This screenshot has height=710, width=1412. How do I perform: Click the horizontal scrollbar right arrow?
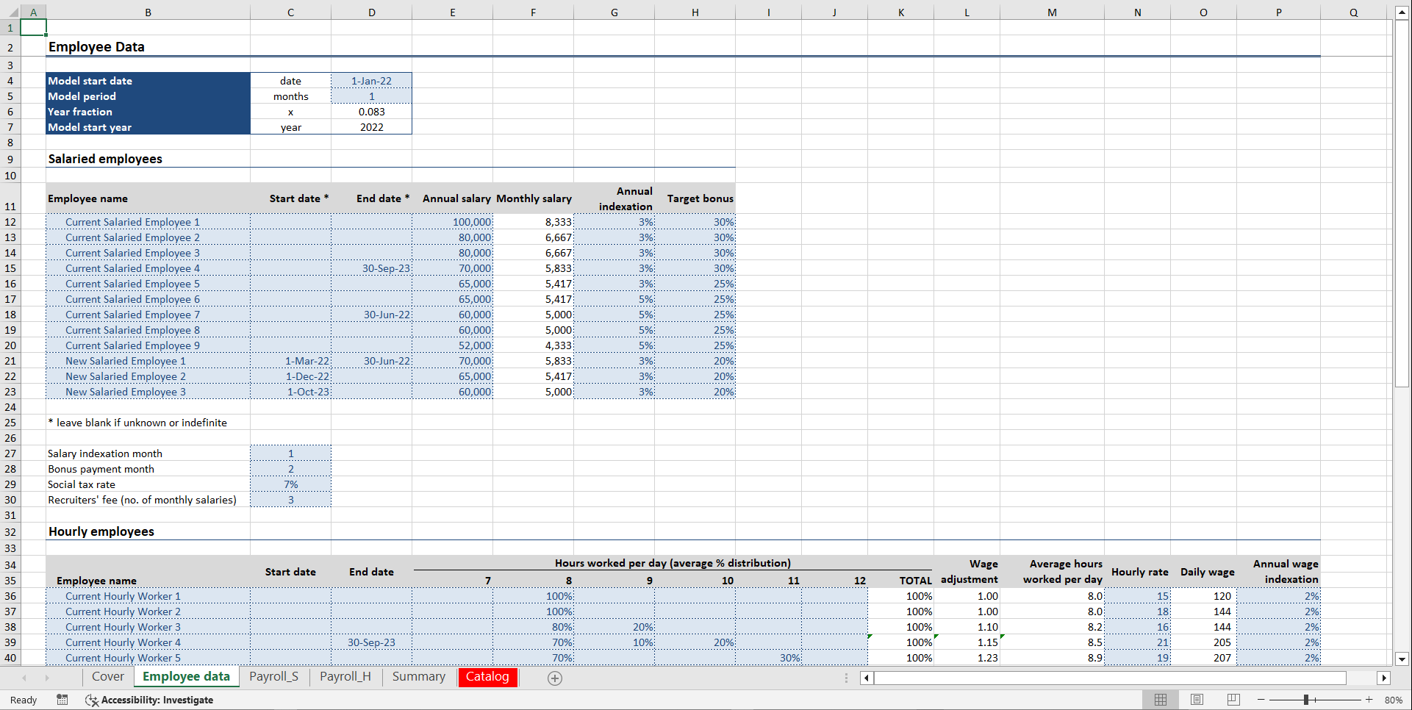tap(1385, 678)
